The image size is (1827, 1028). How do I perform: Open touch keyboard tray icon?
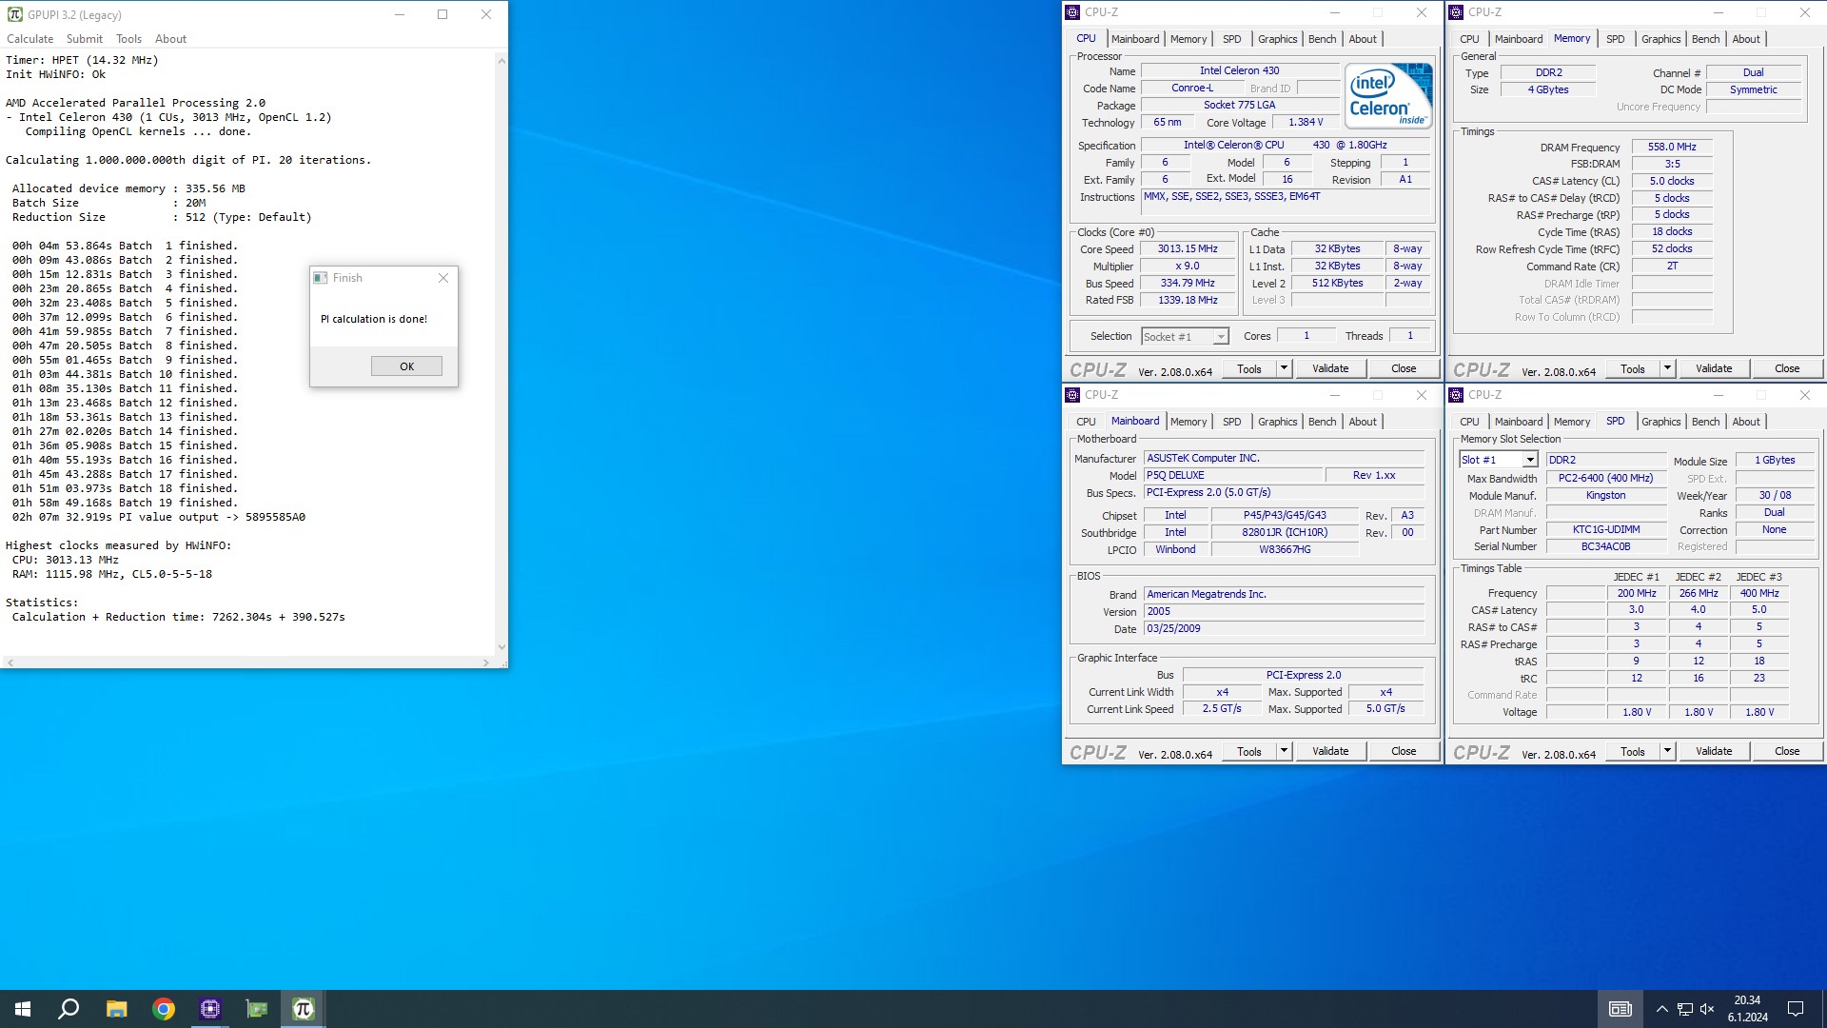1620,1009
